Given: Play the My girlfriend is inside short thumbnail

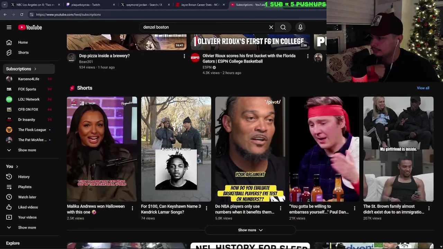Looking at the screenshot, I should 398,149.
